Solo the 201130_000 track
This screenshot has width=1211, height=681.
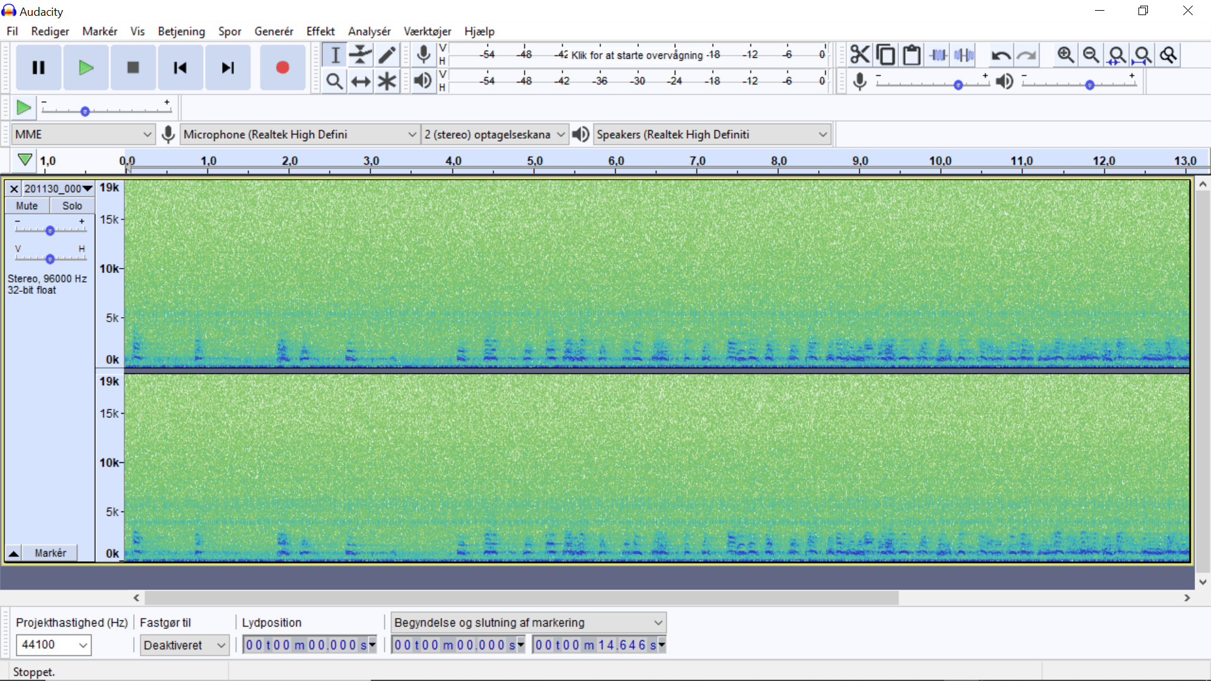click(x=72, y=206)
